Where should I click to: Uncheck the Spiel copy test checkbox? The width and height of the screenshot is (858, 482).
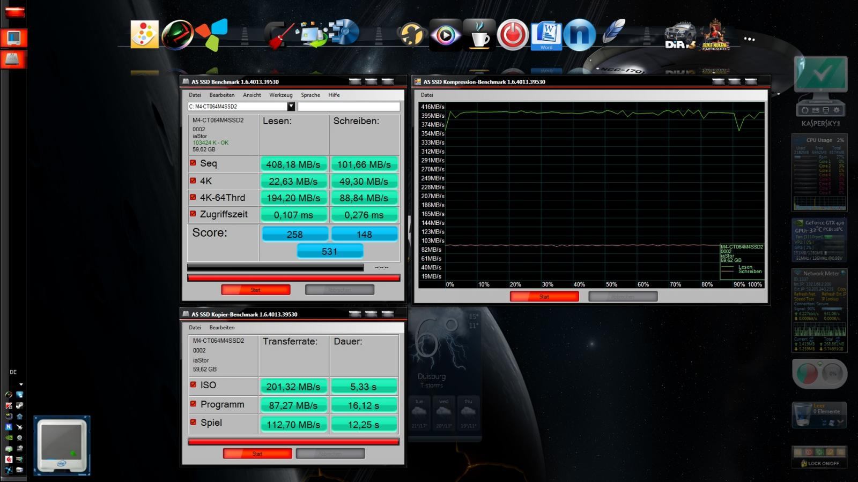point(194,422)
